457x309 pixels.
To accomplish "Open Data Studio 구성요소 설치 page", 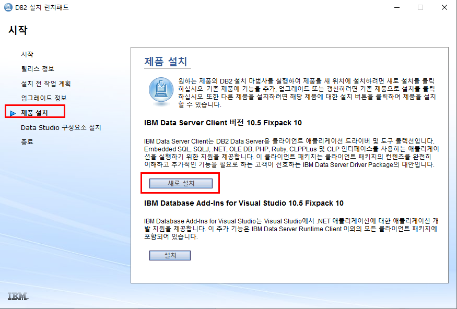I will coord(61,127).
